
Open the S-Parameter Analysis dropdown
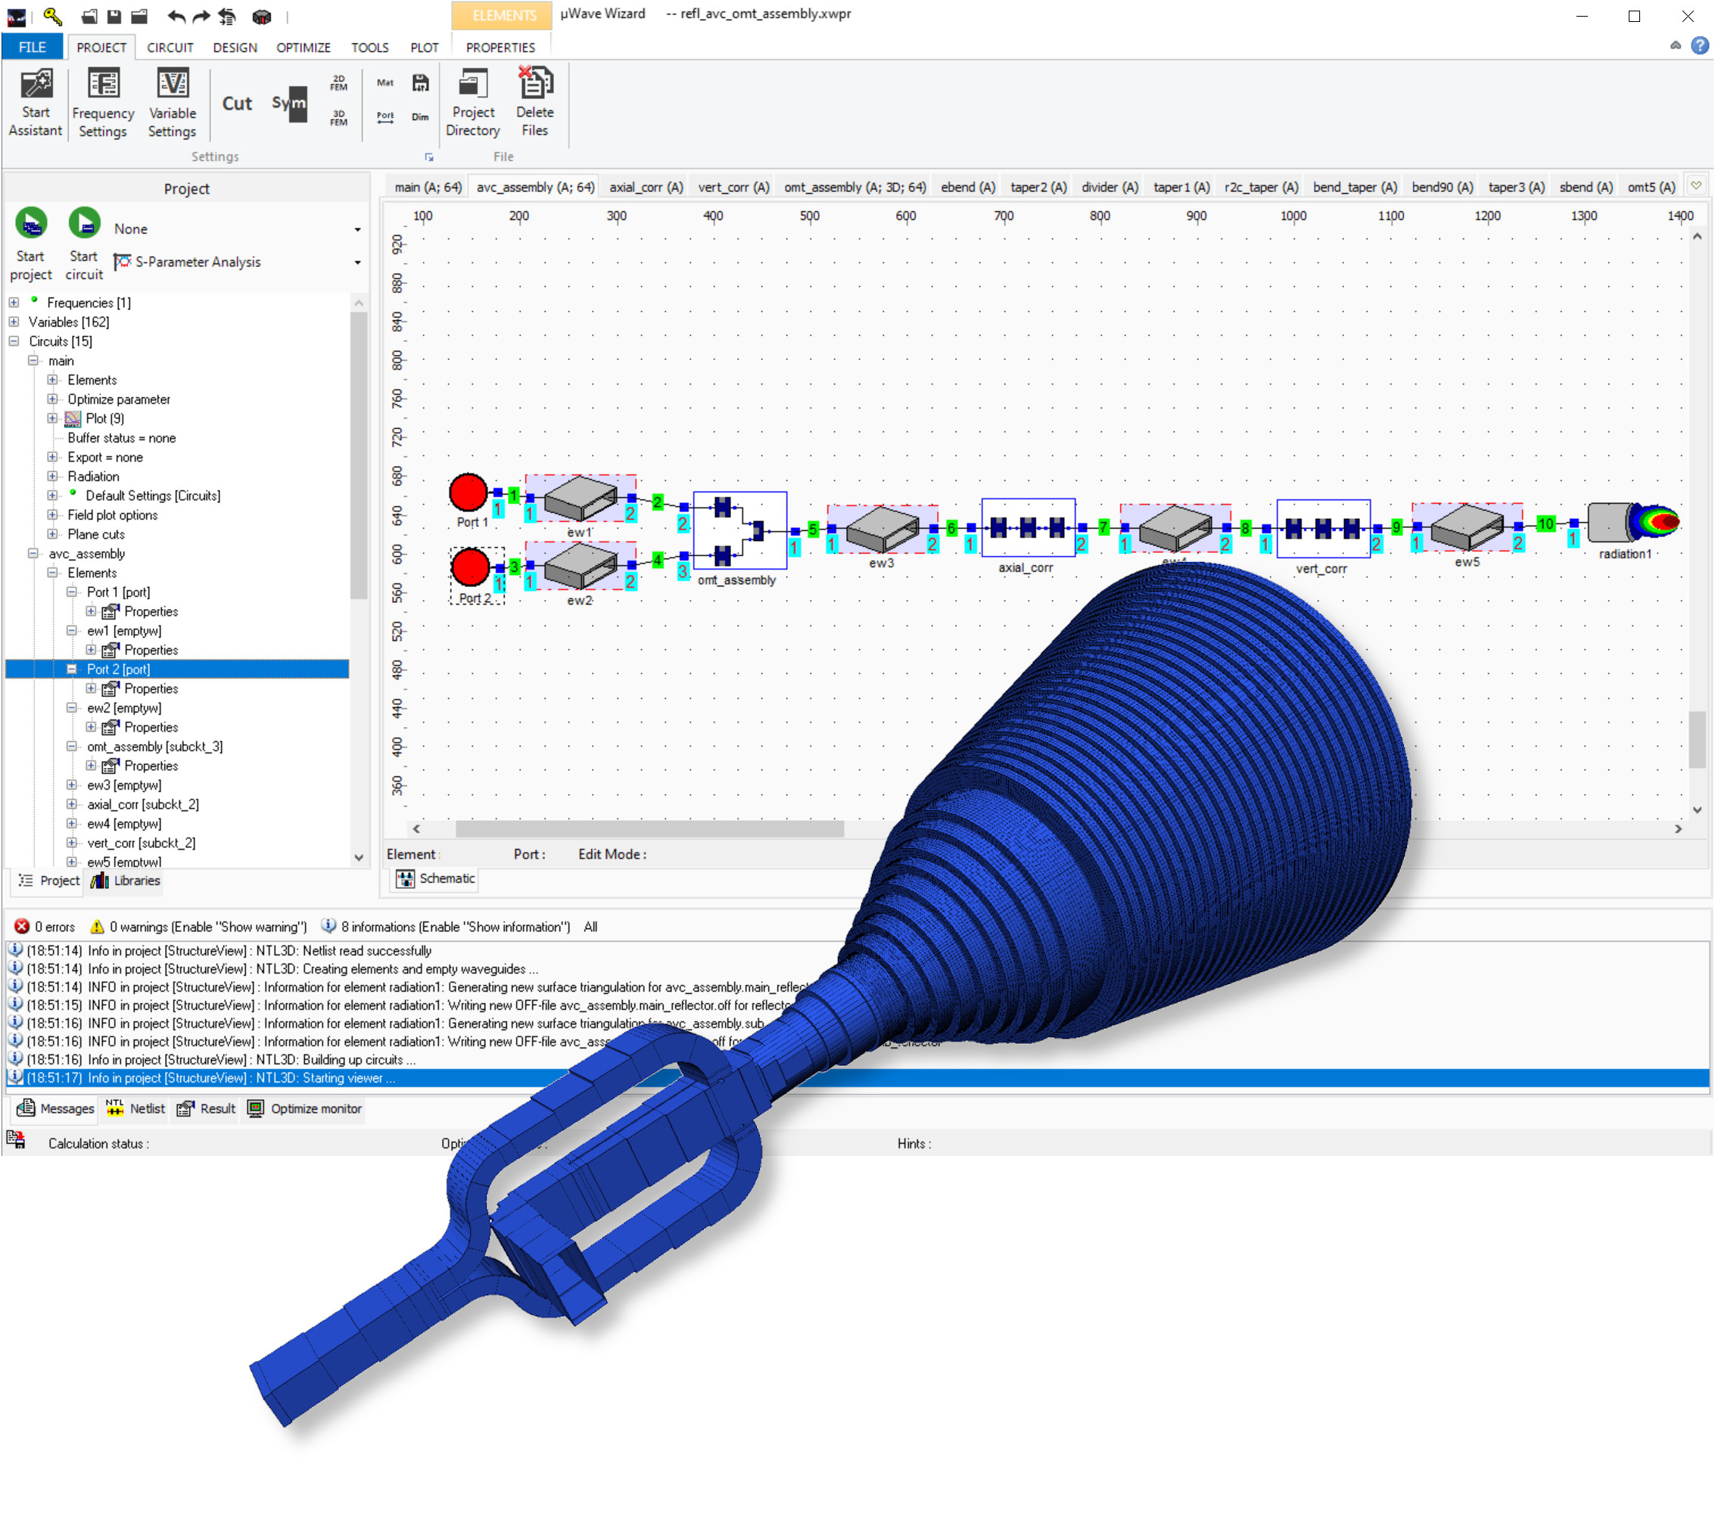[x=357, y=263]
